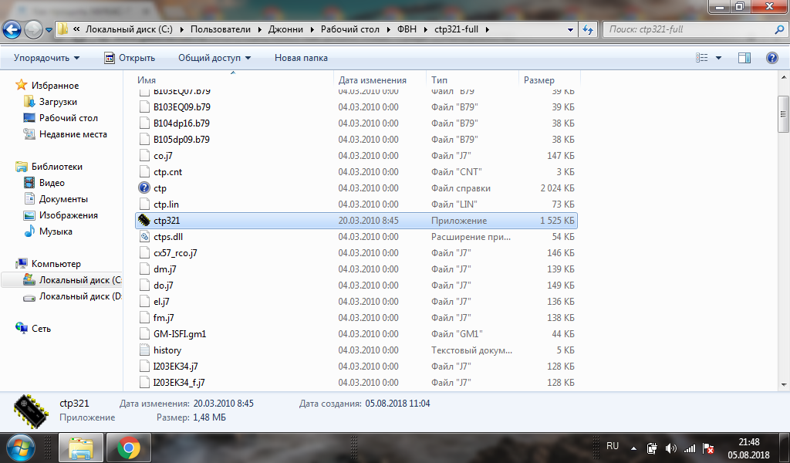Select Загрузки in the navigation pane

[58, 102]
